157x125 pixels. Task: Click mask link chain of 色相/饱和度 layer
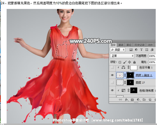128,90
